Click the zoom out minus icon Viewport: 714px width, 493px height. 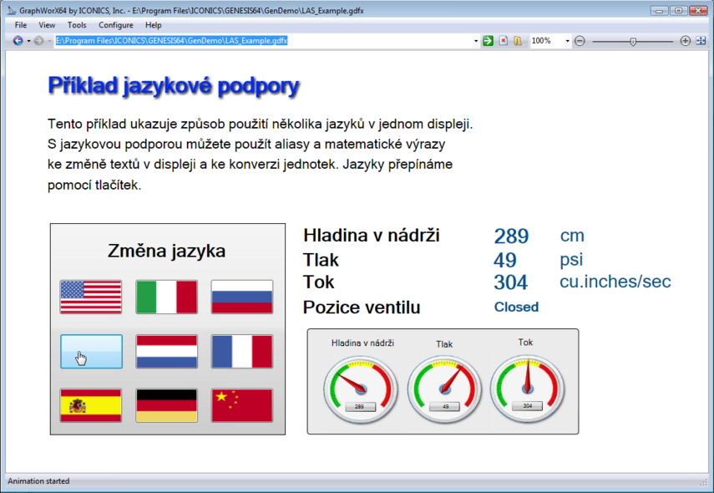click(580, 41)
